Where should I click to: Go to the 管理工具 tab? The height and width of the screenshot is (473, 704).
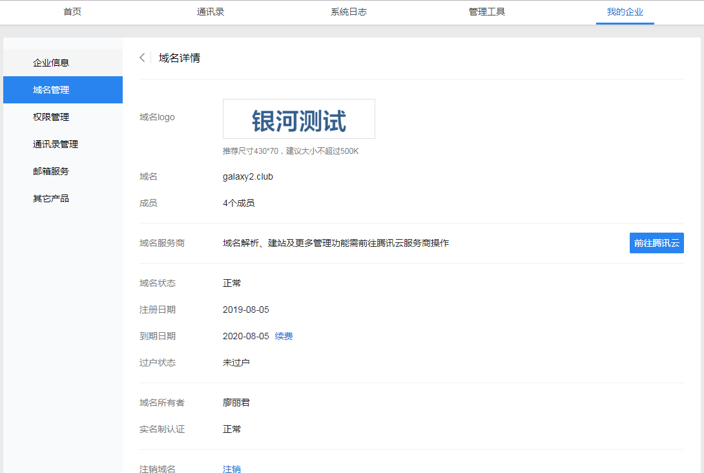coord(487,12)
